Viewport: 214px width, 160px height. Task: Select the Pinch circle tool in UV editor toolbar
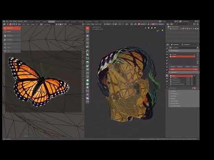tap(12, 51)
